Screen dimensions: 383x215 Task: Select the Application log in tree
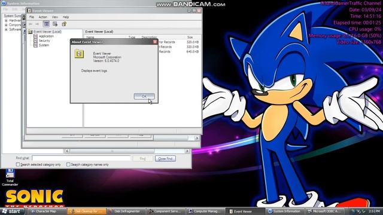46,36
